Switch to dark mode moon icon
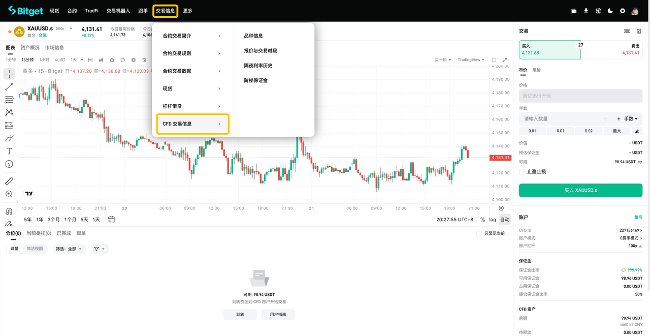The image size is (650, 336). [x=610, y=11]
